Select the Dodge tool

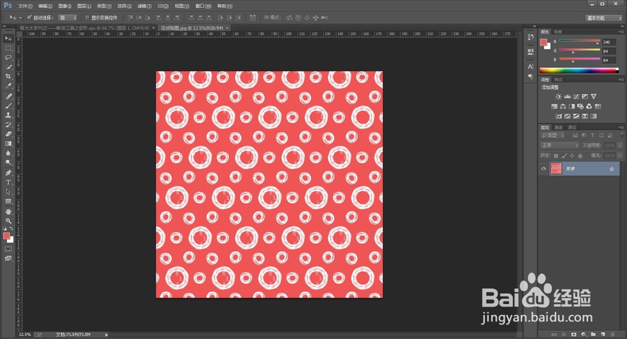click(x=8, y=163)
